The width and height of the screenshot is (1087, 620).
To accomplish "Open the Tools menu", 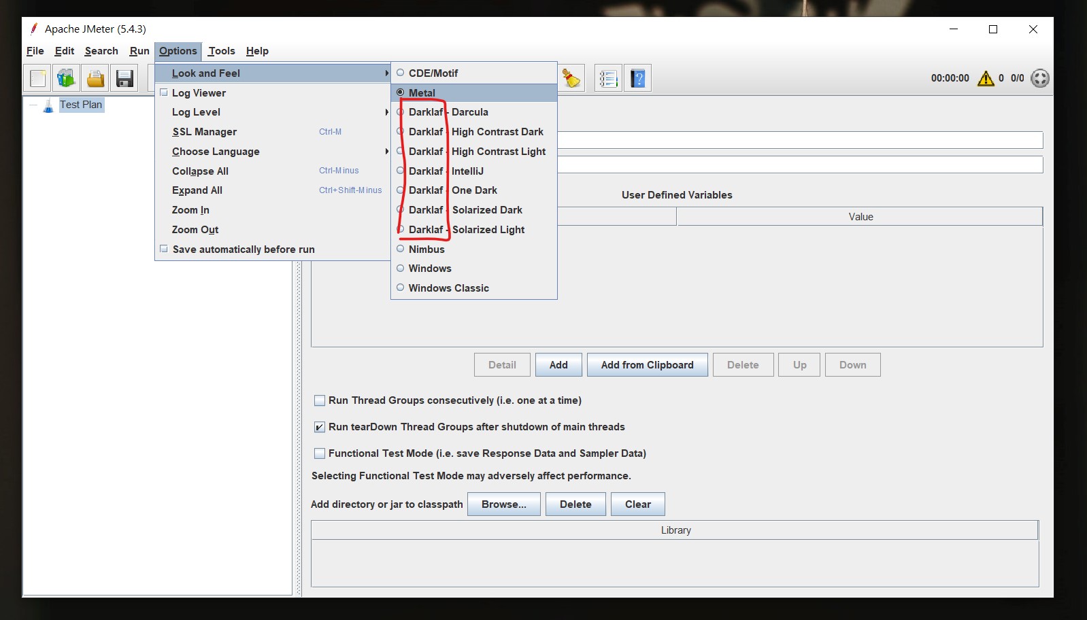I will (x=222, y=51).
